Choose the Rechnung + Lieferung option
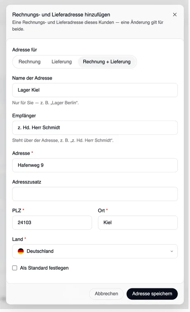Viewport: 190px width, 312px height. click(107, 62)
